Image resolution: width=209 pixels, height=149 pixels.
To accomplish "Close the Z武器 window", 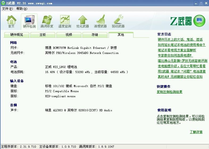I will point(206,3).
